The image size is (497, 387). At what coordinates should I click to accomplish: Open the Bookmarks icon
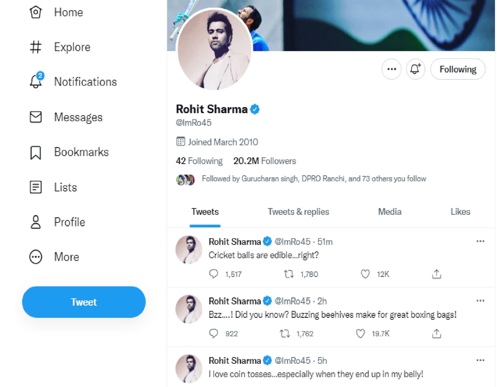35,153
